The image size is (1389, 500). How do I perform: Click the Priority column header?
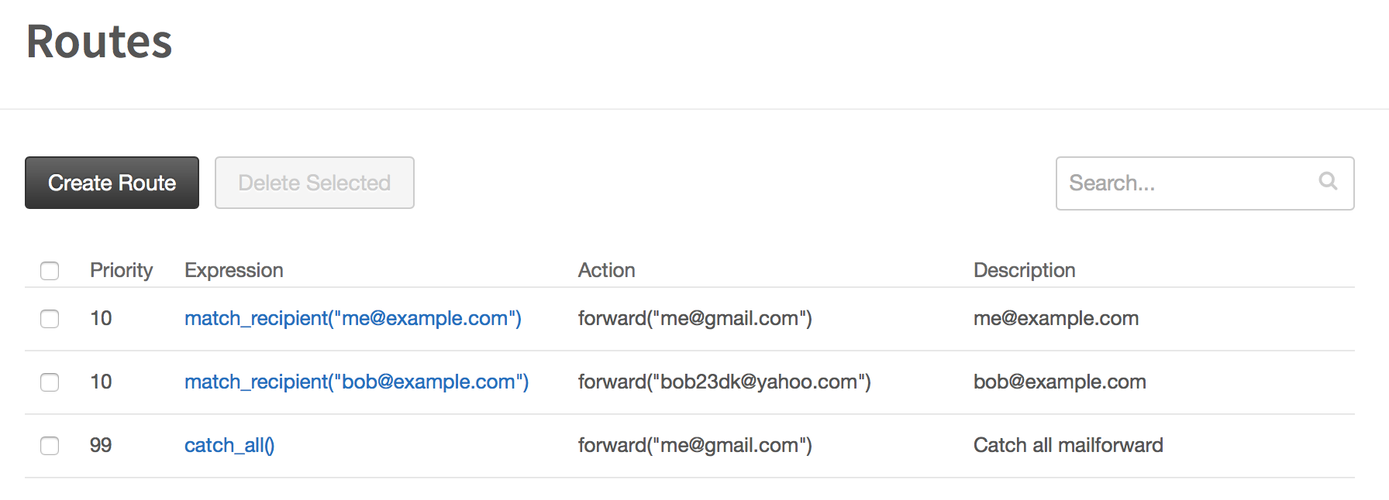pyautogui.click(x=121, y=270)
